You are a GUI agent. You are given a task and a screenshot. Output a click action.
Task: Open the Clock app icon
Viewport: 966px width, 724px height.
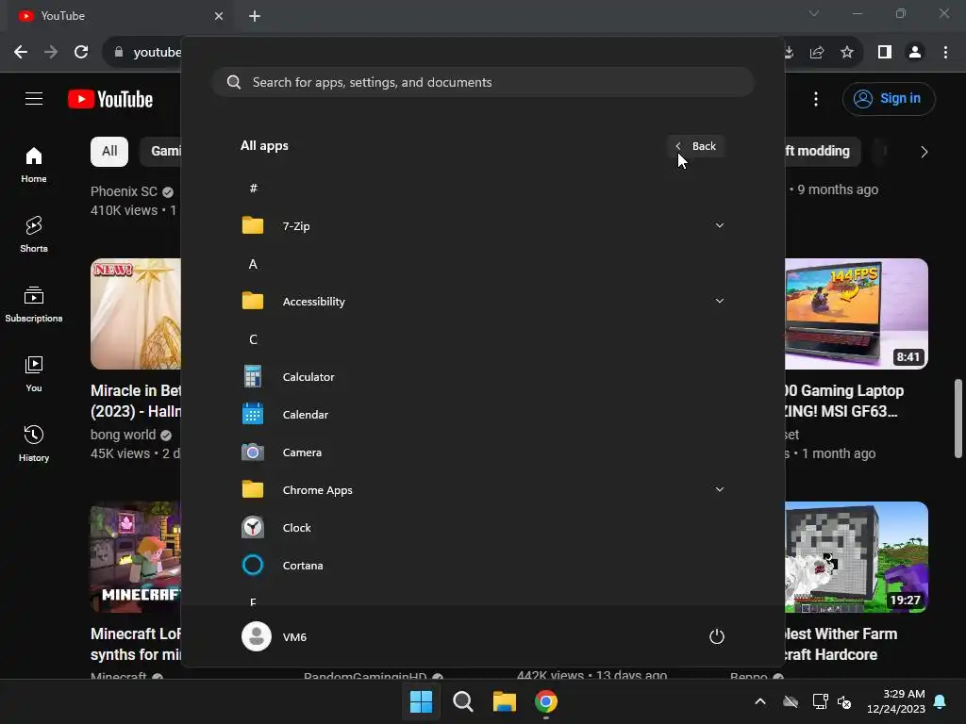pos(253,528)
